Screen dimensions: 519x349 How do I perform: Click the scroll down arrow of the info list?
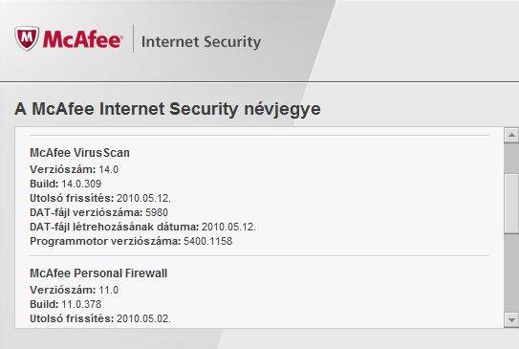(511, 320)
